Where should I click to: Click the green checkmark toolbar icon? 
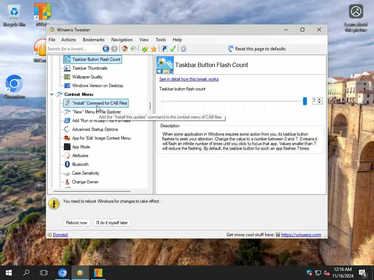[x=173, y=49]
